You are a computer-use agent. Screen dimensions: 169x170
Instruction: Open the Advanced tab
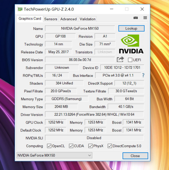click(x=68, y=19)
